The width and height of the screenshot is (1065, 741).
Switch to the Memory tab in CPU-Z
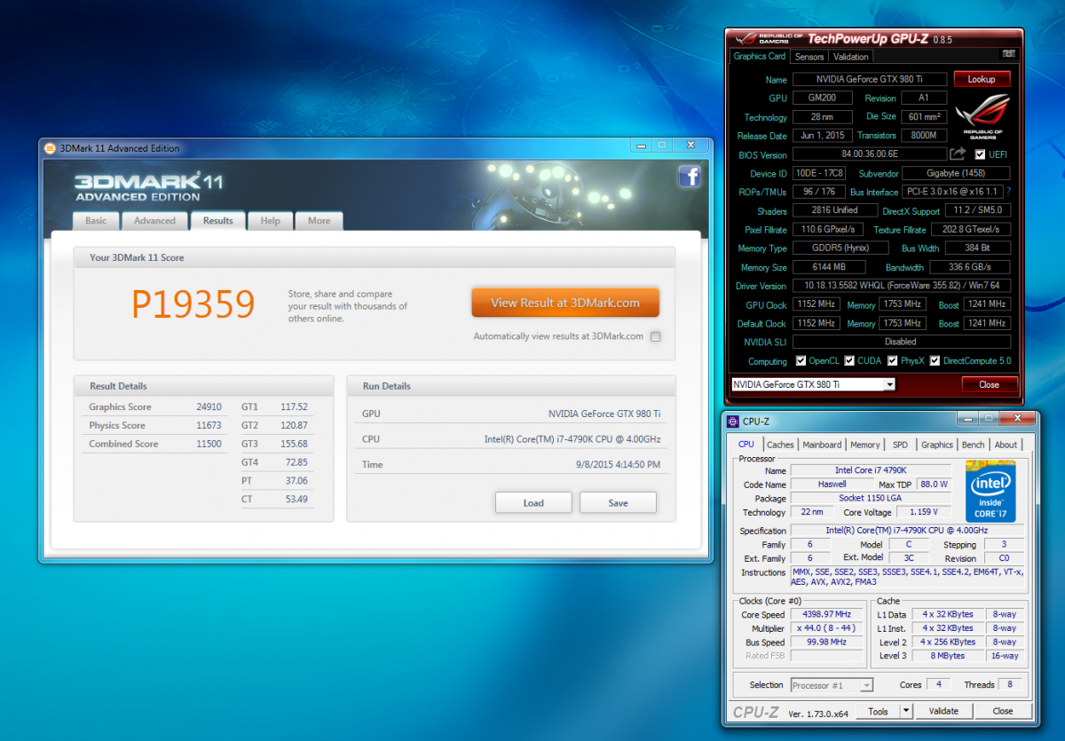pyautogui.click(x=865, y=445)
